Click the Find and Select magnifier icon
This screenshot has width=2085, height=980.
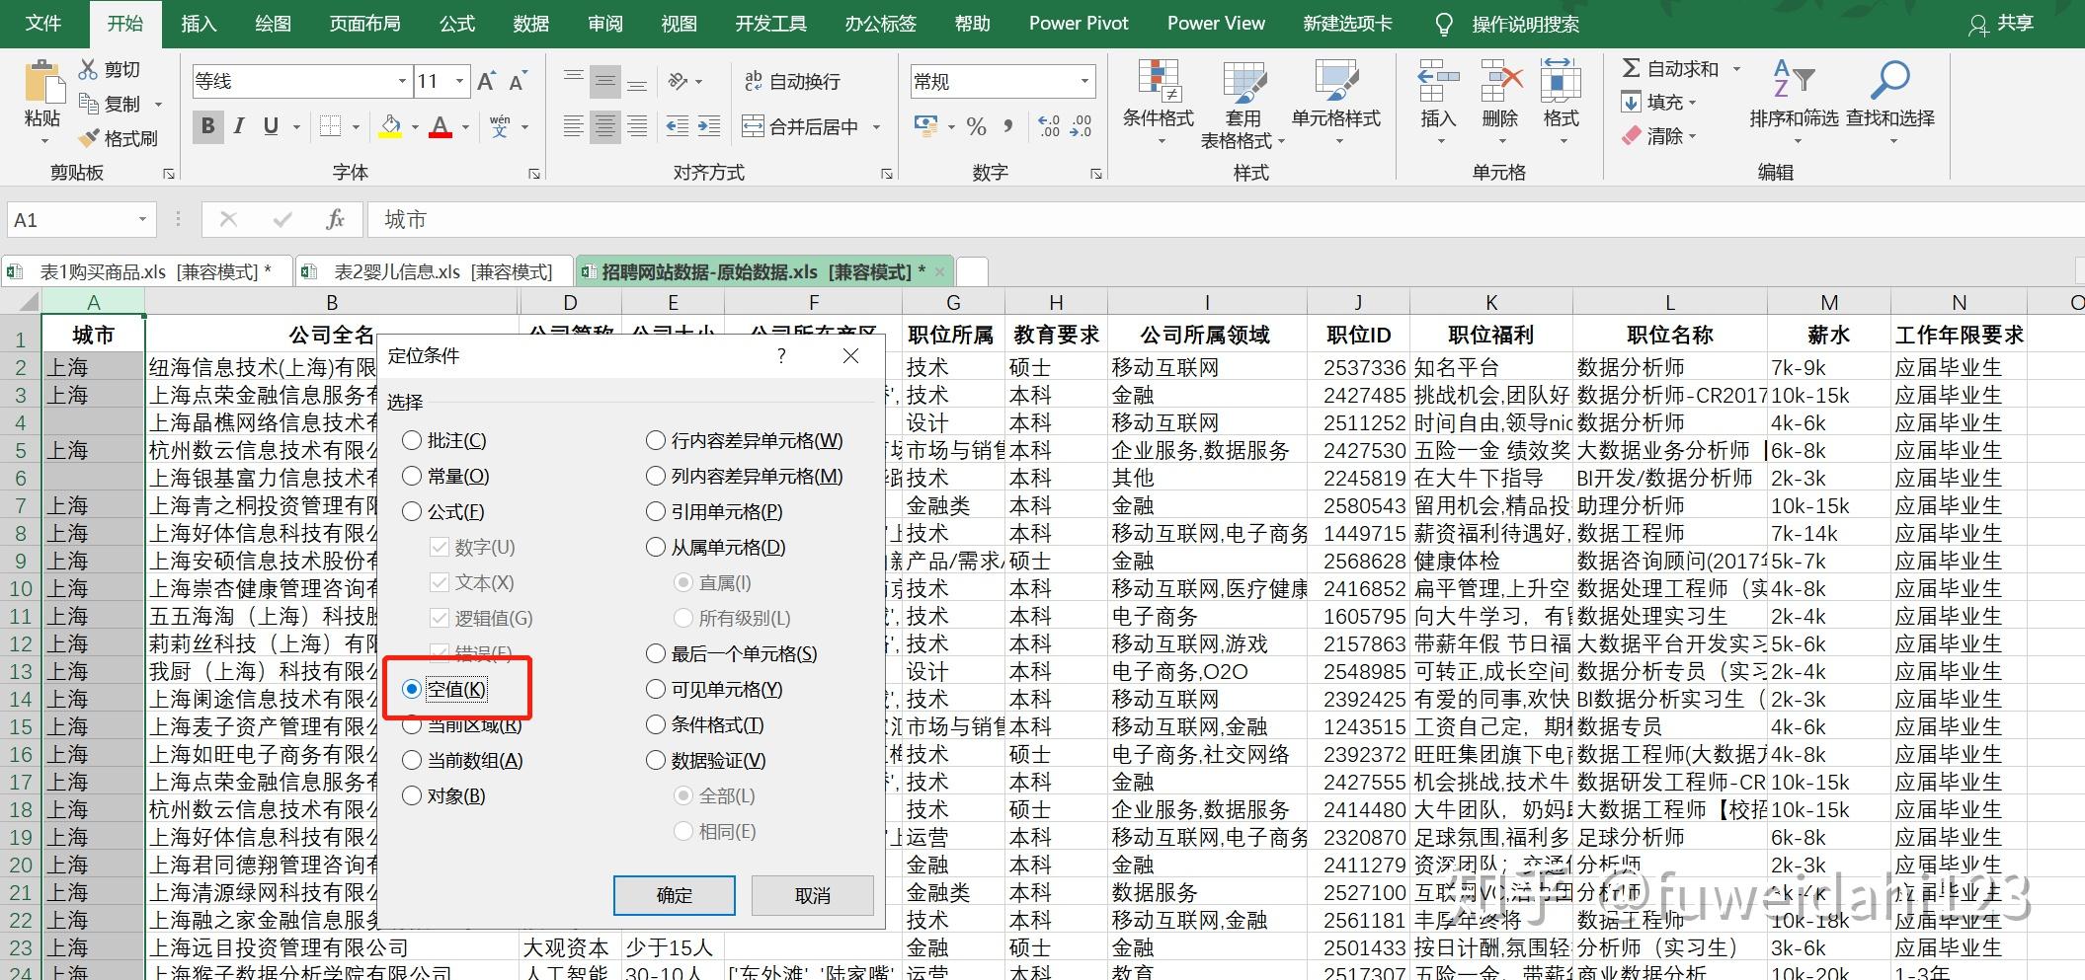[1889, 81]
